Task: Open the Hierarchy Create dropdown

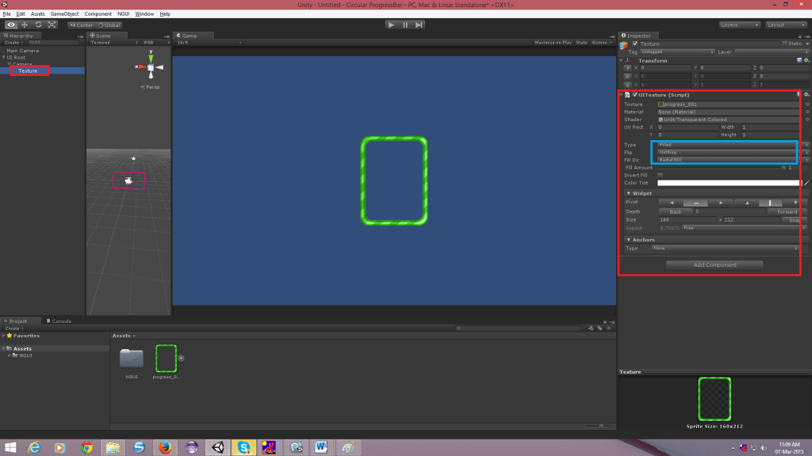Action: 13,43
